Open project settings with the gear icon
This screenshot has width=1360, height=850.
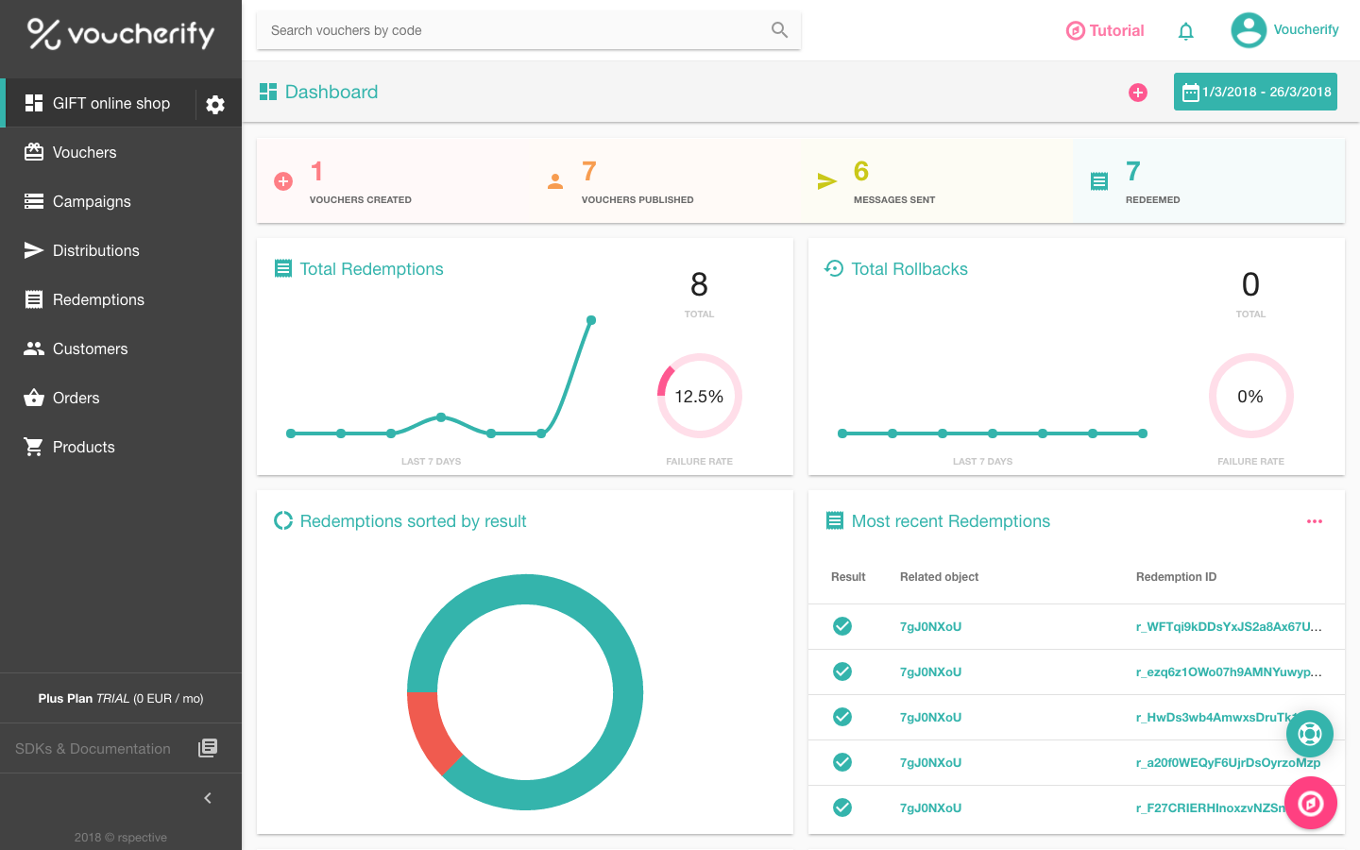click(214, 103)
